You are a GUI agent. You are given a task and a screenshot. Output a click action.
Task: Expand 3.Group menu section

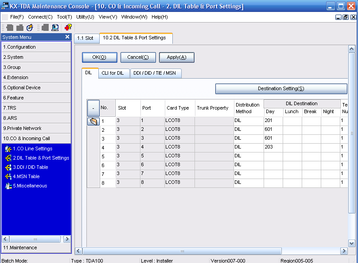tap(36, 67)
